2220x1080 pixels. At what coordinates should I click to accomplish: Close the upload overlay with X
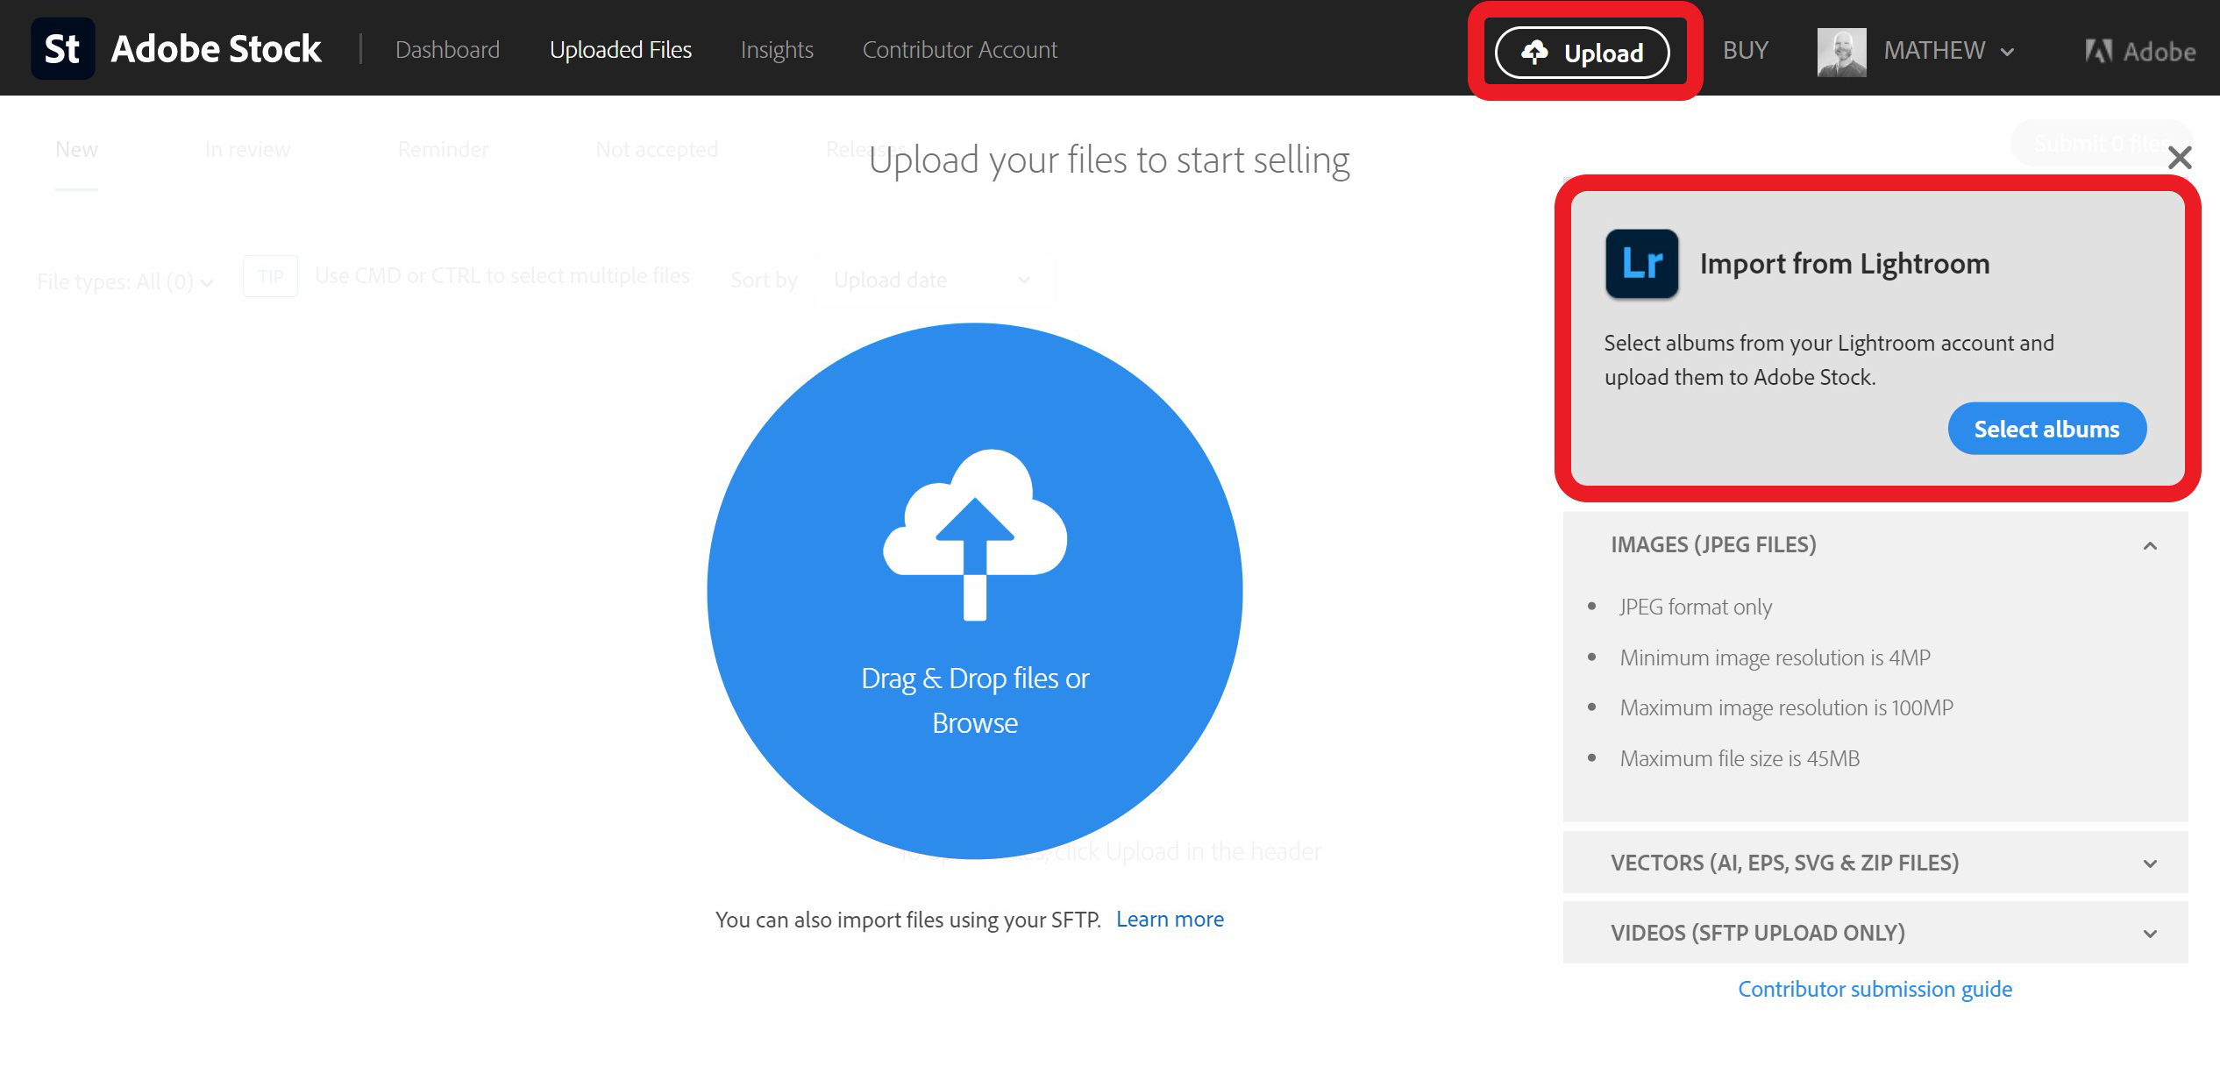point(2179,159)
